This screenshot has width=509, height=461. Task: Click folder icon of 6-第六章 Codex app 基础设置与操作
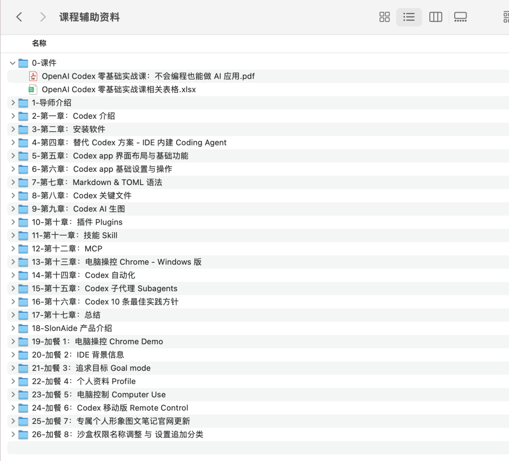pos(23,169)
